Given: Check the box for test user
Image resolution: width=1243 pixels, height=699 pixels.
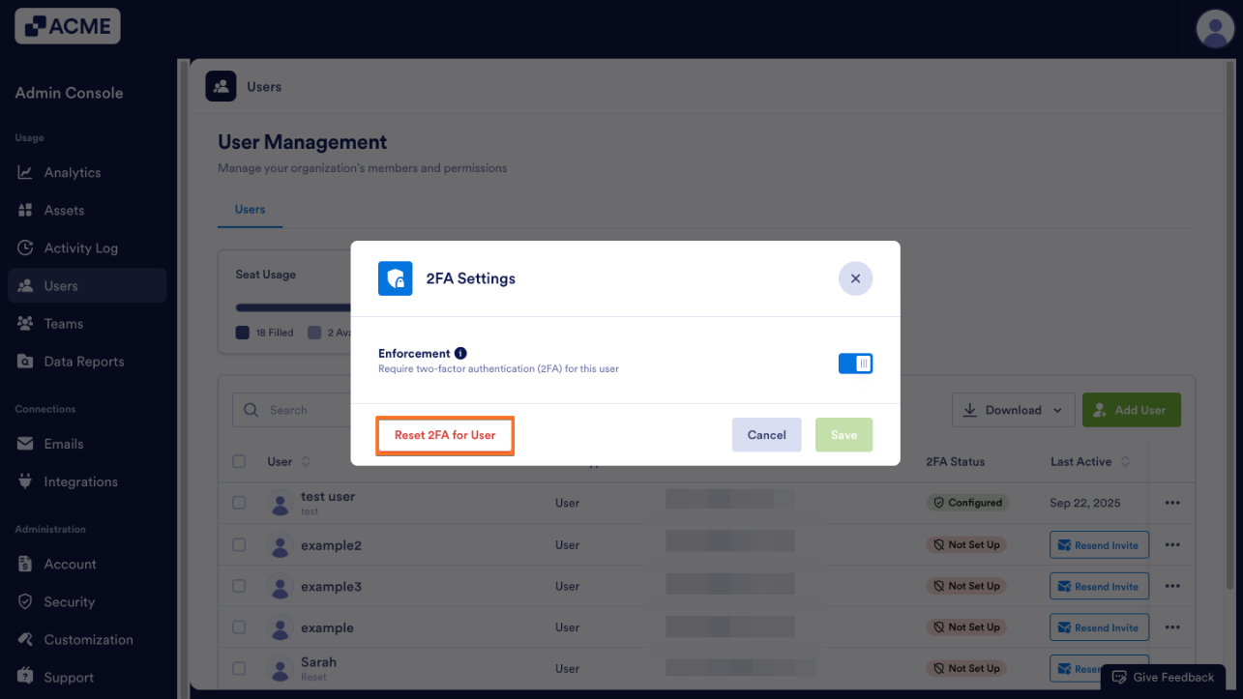Looking at the screenshot, I should [239, 503].
